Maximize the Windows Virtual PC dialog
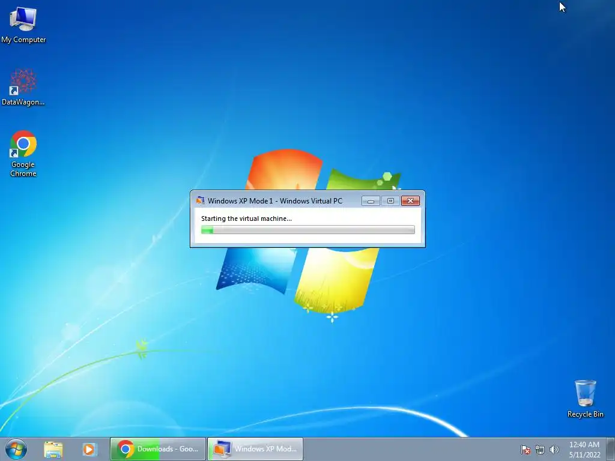Image resolution: width=615 pixels, height=461 pixels. pos(390,201)
